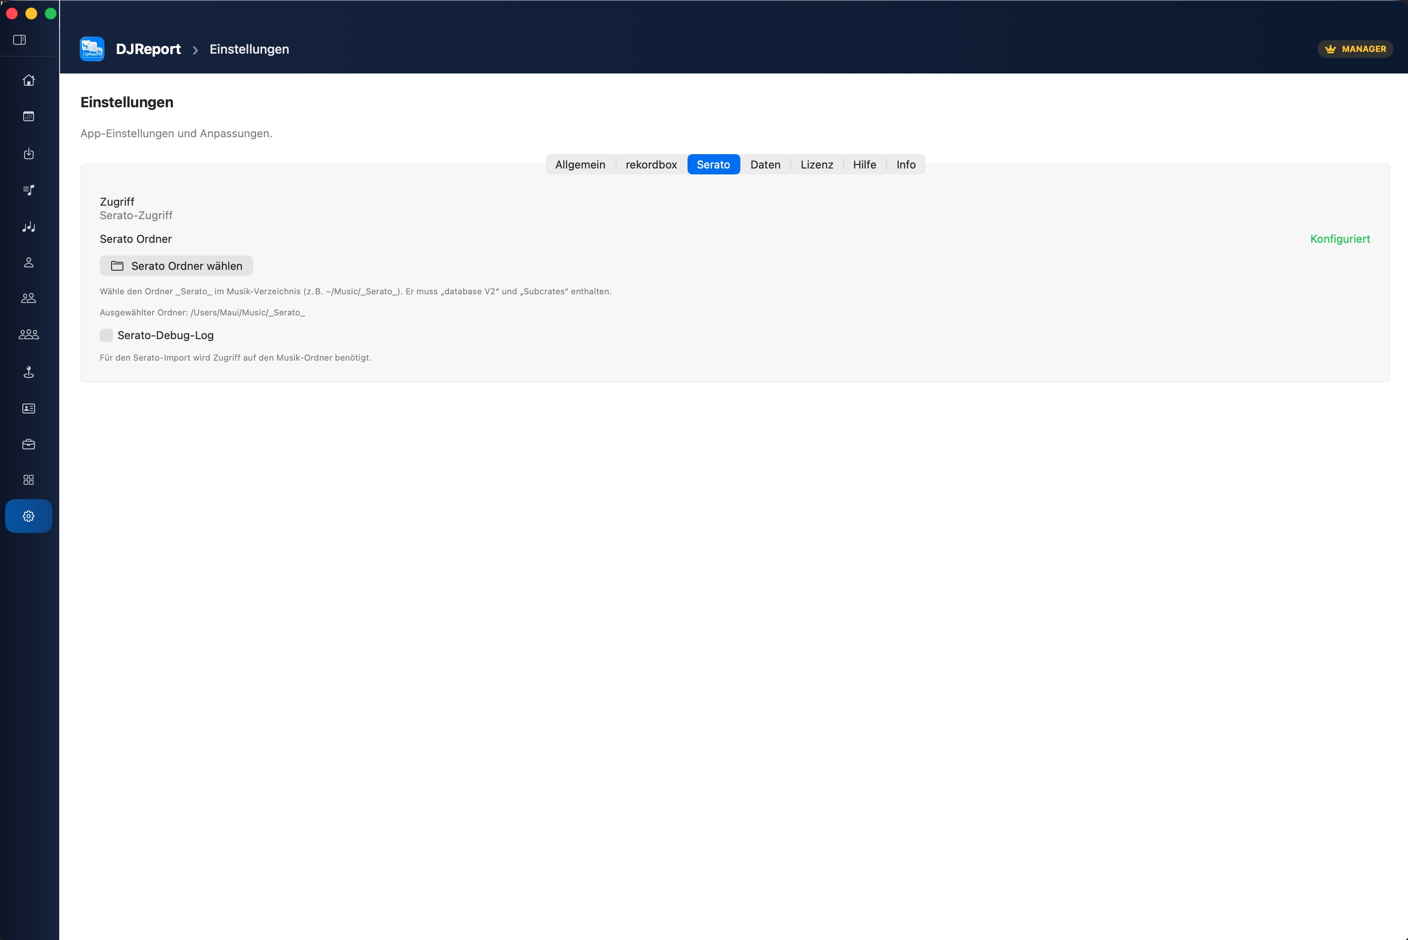Click the map pin location icon
1408x940 pixels.
[28, 372]
